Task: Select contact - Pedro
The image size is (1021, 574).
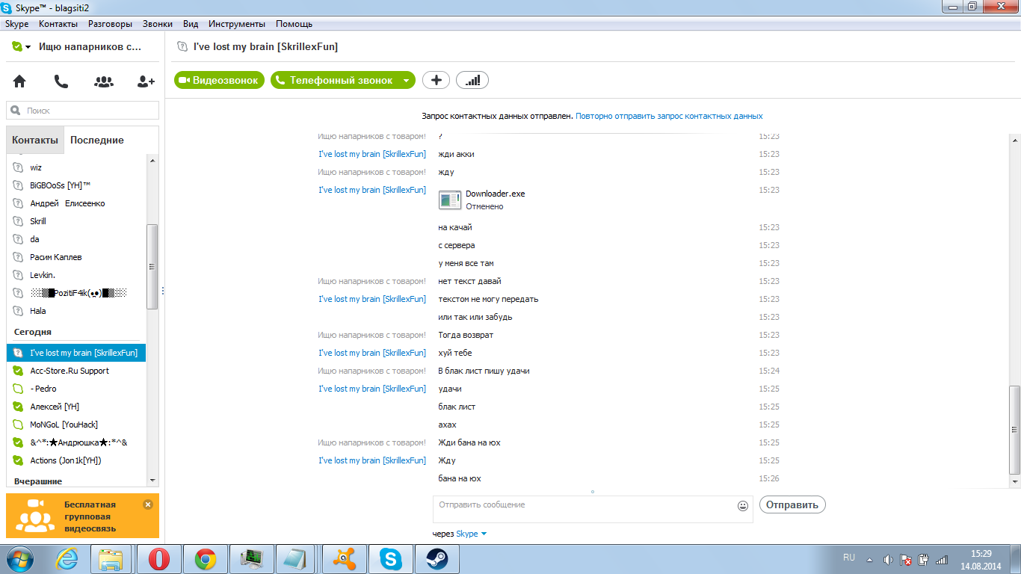Action: pyautogui.click(x=76, y=389)
